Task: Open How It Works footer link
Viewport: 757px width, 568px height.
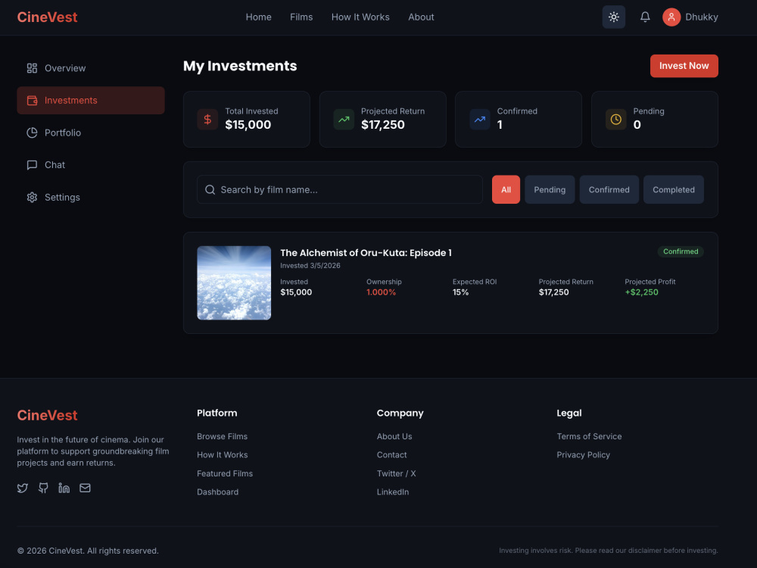Action: (222, 455)
